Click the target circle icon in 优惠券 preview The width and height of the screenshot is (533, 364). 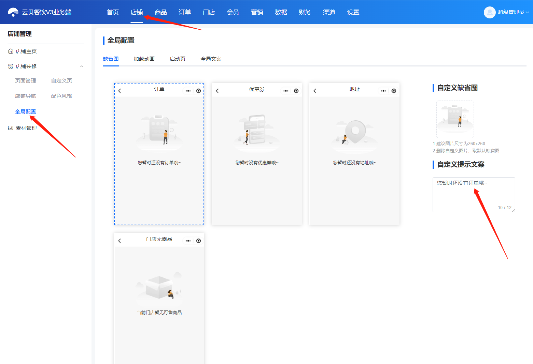pyautogui.click(x=296, y=91)
